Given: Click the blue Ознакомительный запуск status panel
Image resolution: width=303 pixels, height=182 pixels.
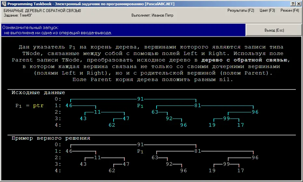Looking at the screenshot, I should tap(123, 30).
